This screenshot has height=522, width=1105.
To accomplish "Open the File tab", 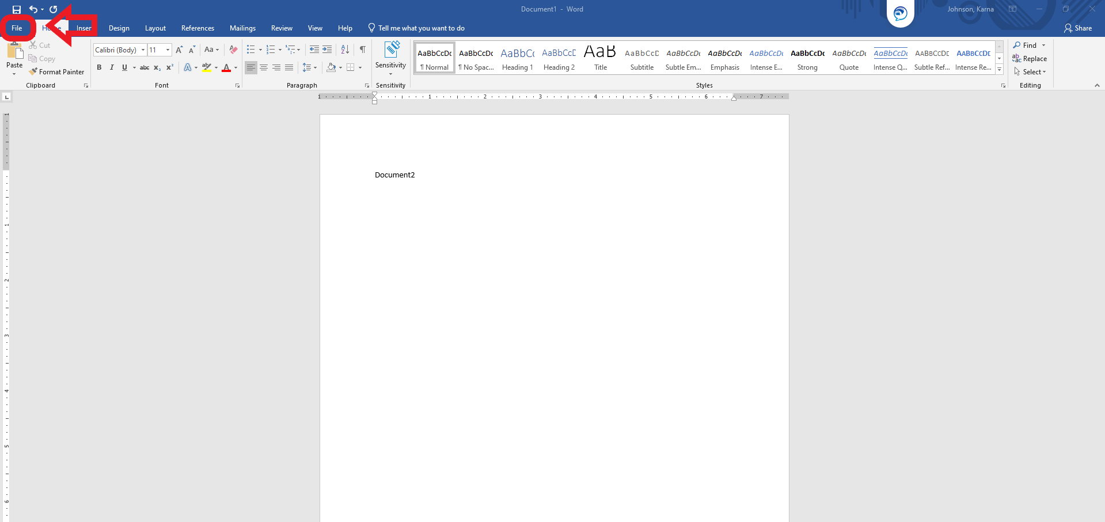I will [17, 28].
